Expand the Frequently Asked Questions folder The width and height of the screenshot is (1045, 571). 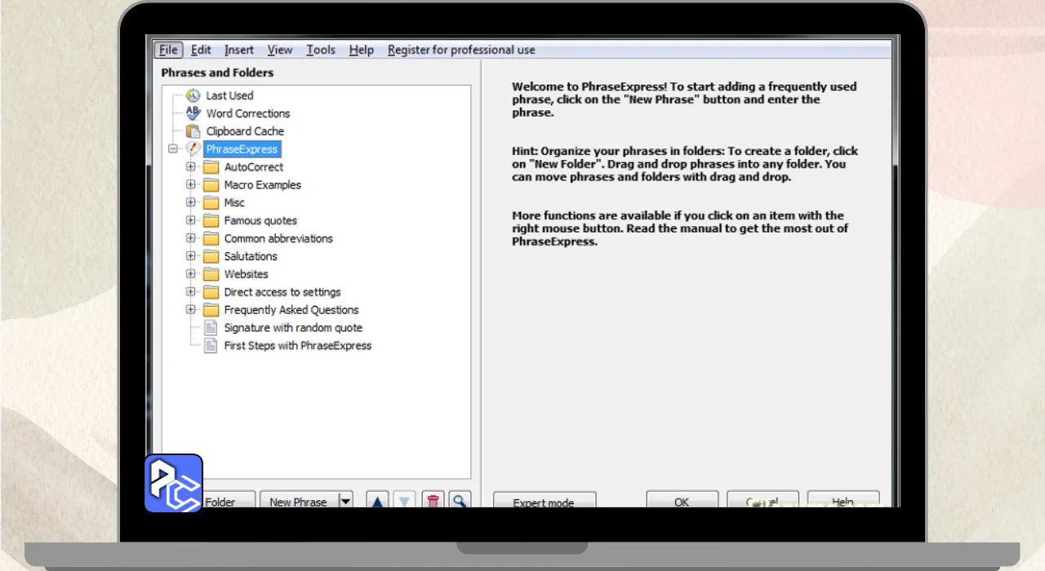pos(191,310)
